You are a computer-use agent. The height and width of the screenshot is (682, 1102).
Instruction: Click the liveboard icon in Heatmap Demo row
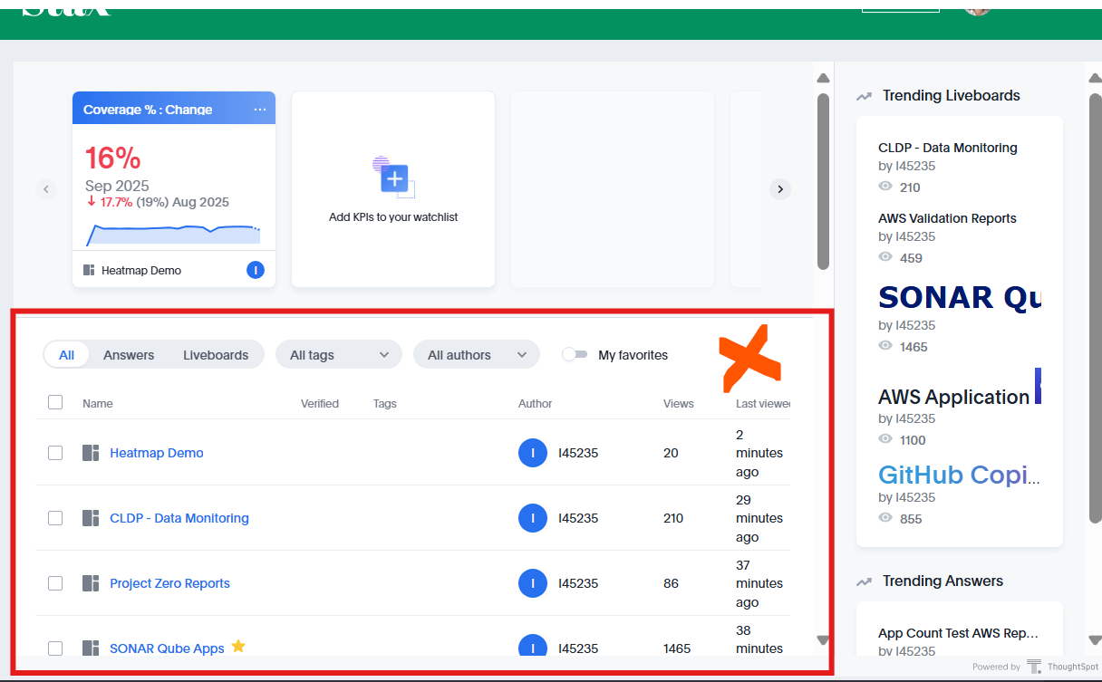coord(91,453)
